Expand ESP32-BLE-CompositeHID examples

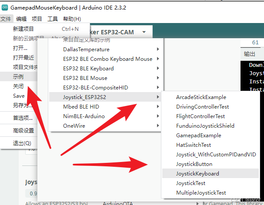coord(106,88)
